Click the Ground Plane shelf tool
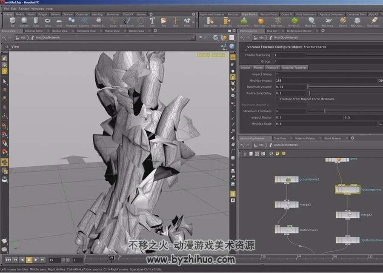Image resolution: width=383 pixels, height=273 pixels. coord(243,22)
